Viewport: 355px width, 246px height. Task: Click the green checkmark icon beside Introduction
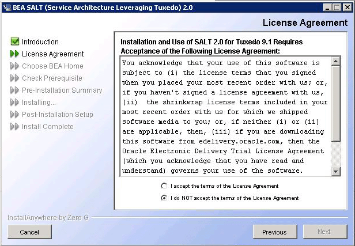pos(15,41)
